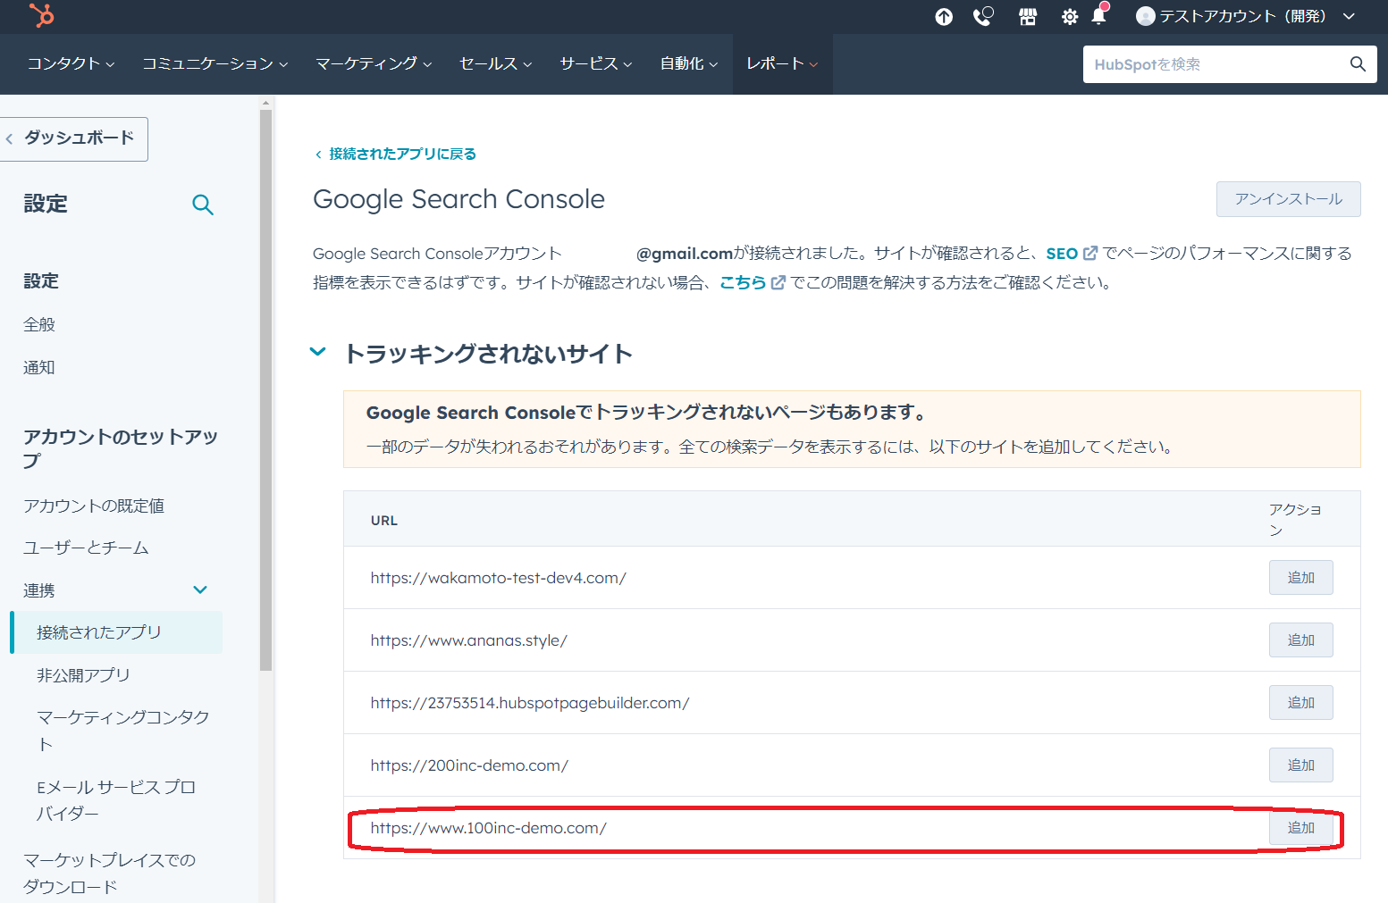
Task: Open テストアカウント（開発） account dropdown
Action: tap(1246, 16)
